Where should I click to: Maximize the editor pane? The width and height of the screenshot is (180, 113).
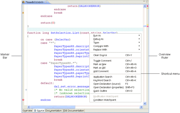pyautogui.click(x=147, y=2)
